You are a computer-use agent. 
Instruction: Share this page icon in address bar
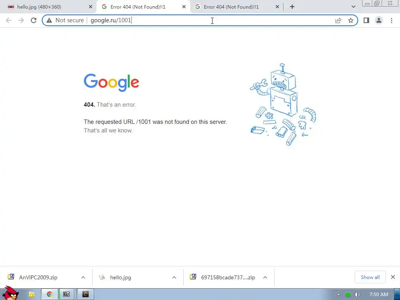[x=338, y=20]
